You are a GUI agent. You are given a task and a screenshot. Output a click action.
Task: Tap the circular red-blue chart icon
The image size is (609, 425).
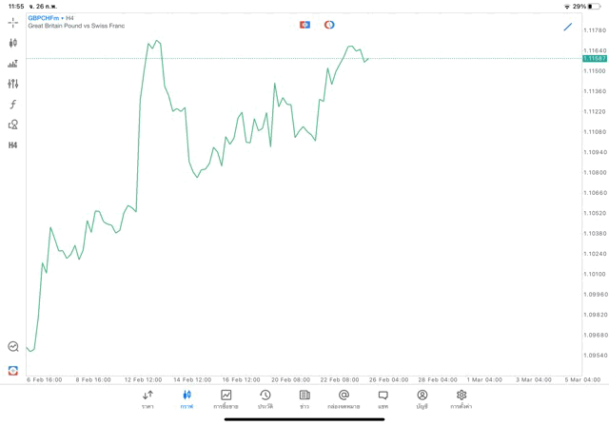329,25
